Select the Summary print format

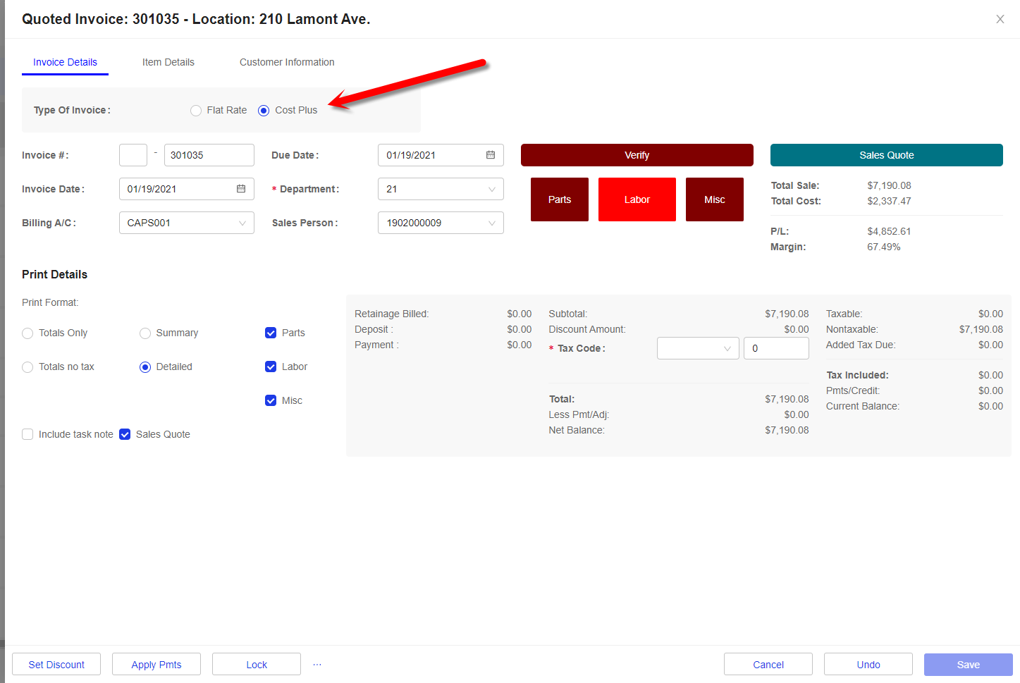(x=145, y=333)
